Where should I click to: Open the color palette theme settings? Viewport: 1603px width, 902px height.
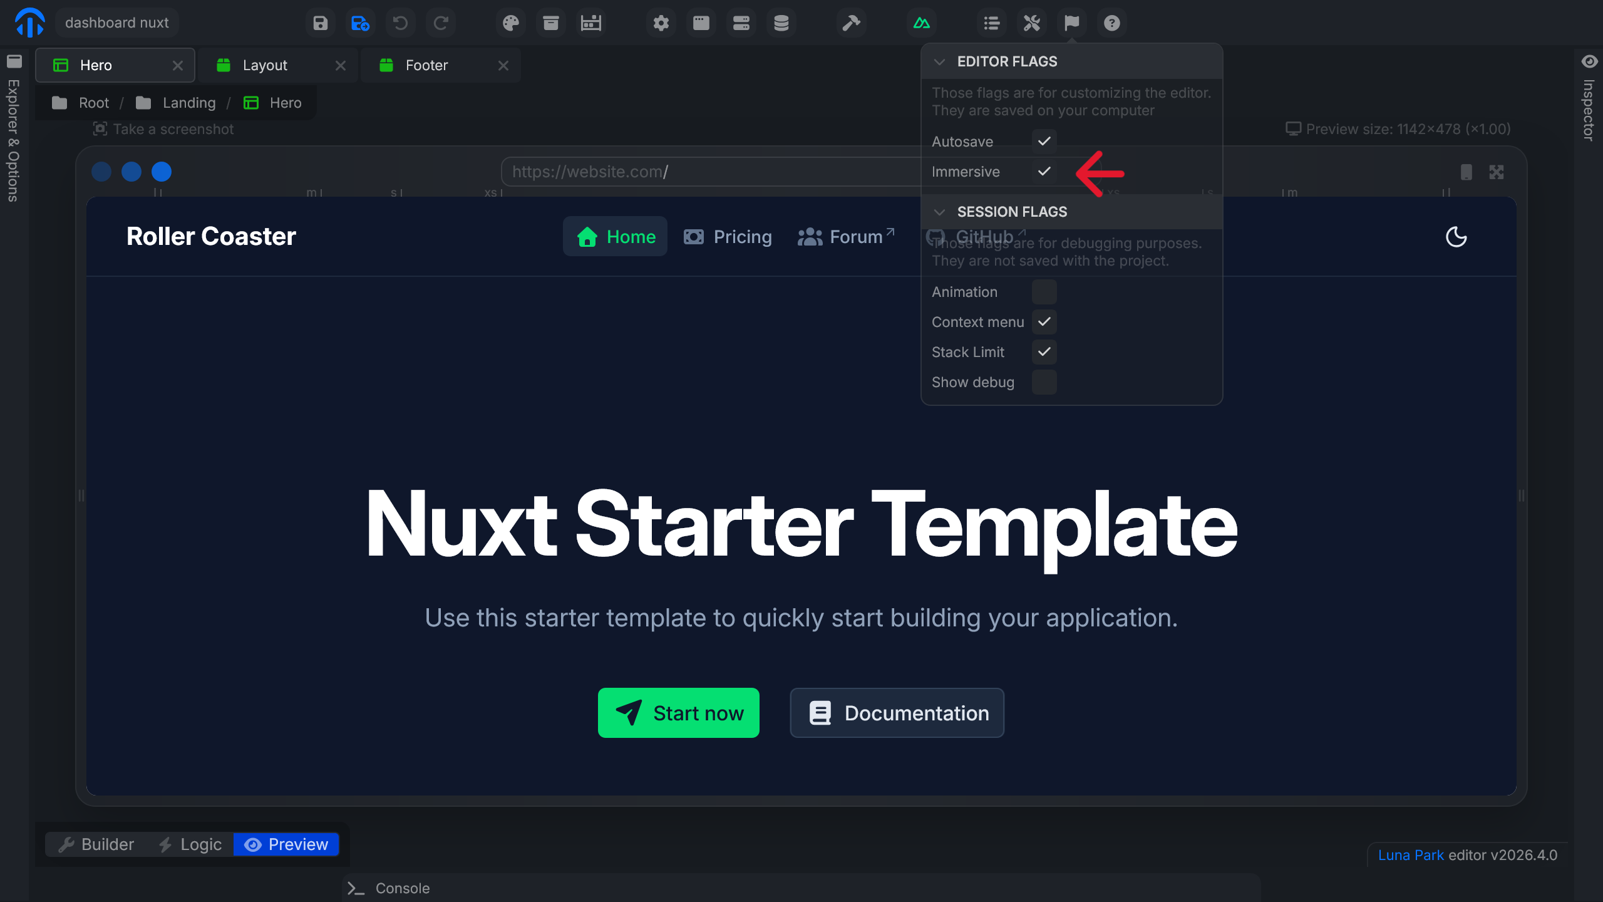511,23
